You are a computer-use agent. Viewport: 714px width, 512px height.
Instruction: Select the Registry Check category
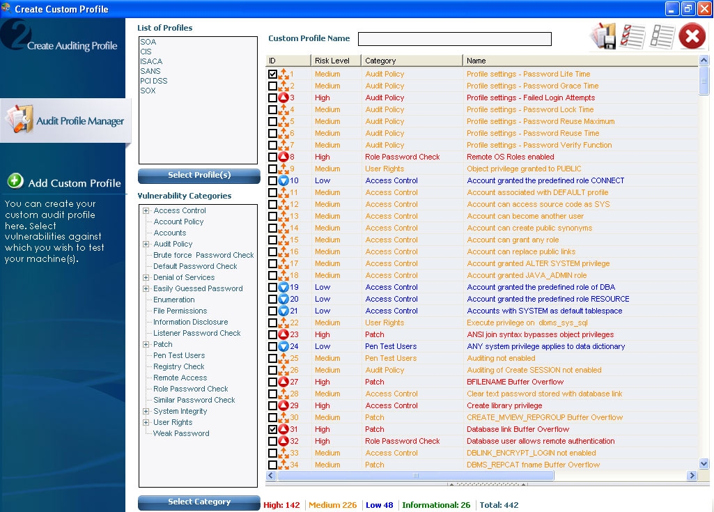tap(179, 366)
